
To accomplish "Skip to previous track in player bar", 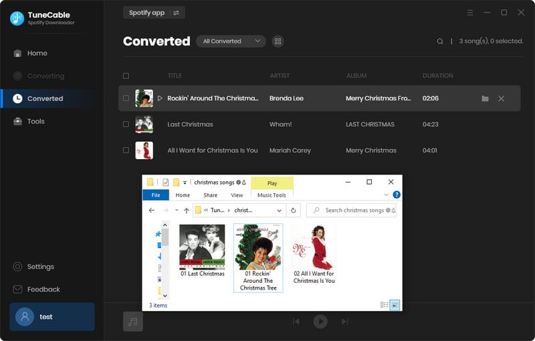I will (296, 322).
